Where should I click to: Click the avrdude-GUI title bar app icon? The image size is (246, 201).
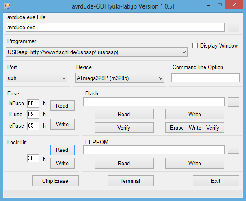pyautogui.click(x=7, y=6)
